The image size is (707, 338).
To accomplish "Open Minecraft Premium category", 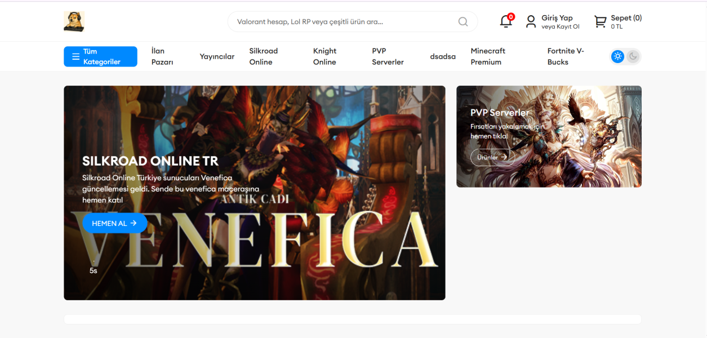I will pos(488,56).
